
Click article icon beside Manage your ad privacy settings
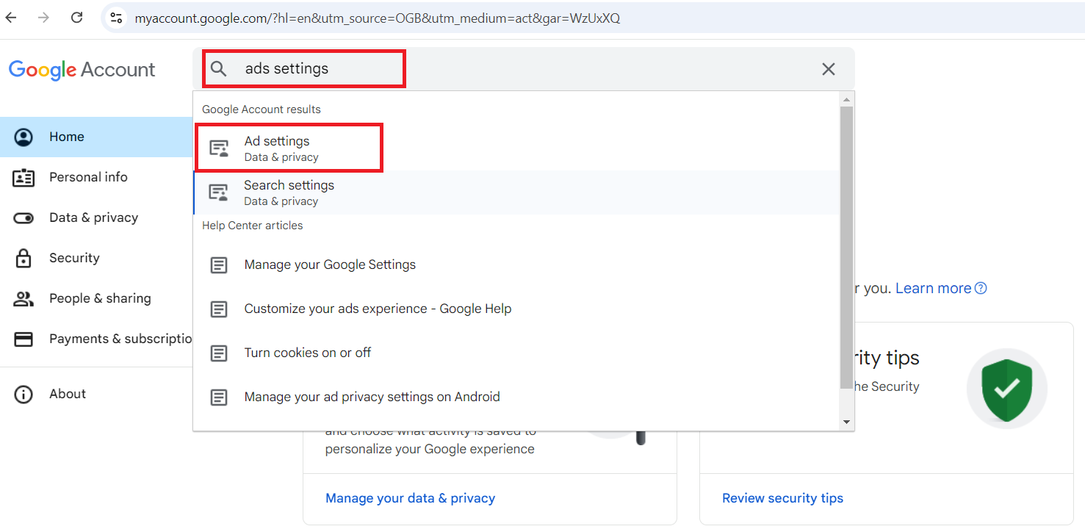[x=219, y=397]
